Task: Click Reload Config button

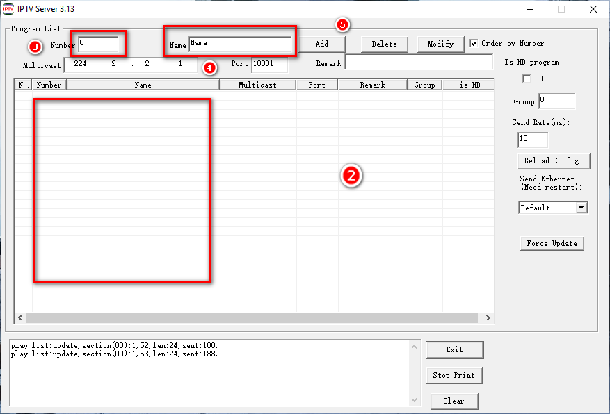Action: tap(552, 160)
